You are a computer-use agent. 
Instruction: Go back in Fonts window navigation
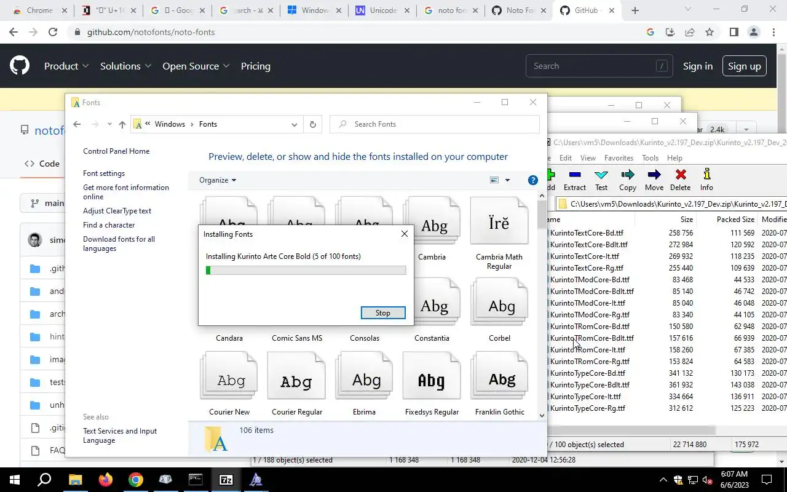(x=77, y=124)
